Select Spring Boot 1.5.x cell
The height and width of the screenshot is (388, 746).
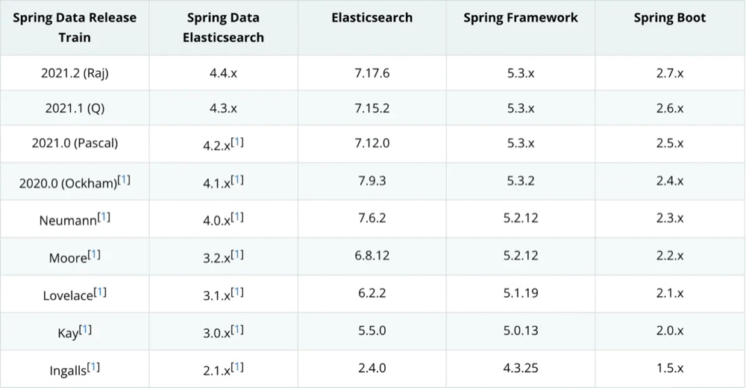669,369
